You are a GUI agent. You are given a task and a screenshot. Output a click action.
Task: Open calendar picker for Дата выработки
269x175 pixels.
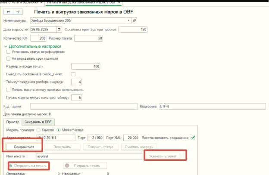(x=59, y=30)
